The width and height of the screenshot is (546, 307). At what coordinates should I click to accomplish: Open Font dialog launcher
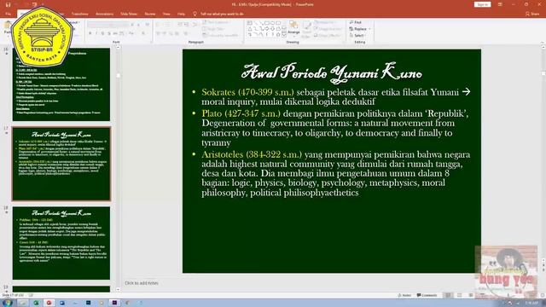[151, 42]
